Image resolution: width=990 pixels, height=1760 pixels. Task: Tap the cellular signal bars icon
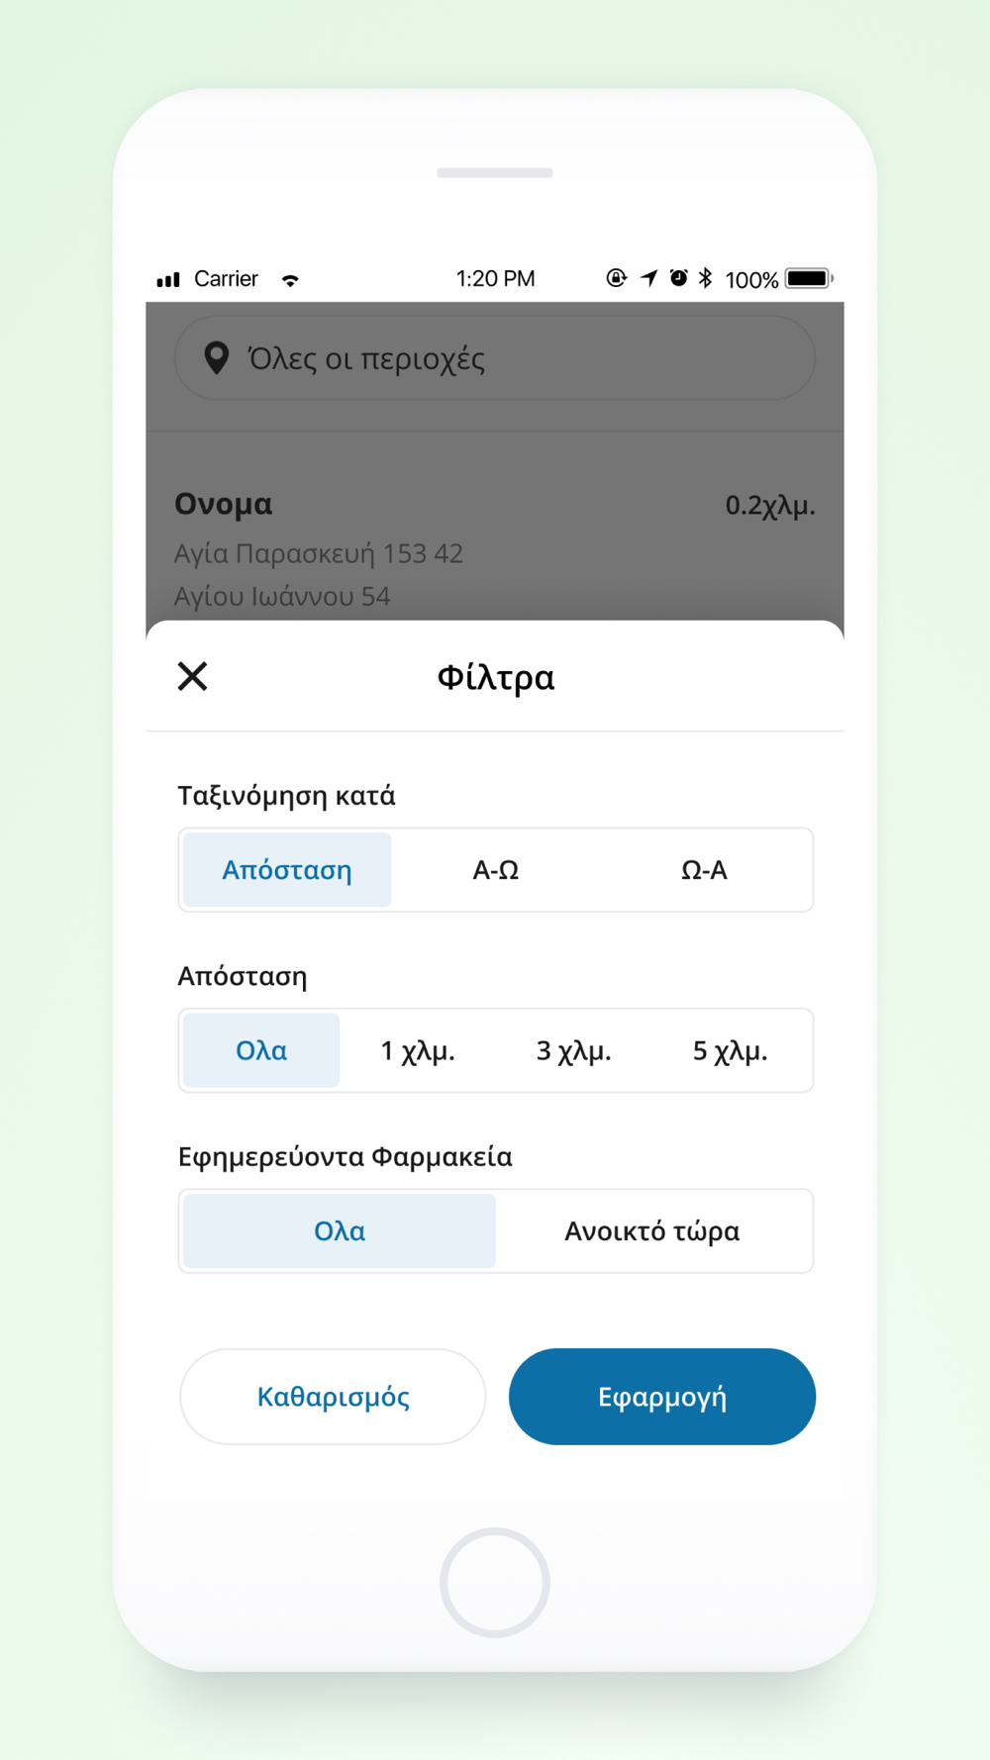168,280
